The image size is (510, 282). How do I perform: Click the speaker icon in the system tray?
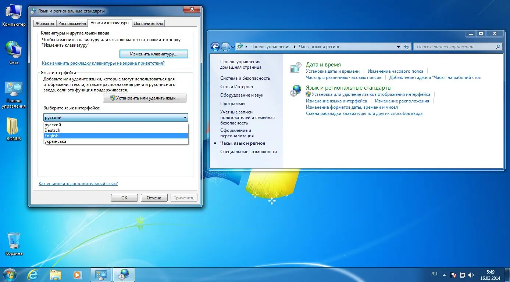471,275
